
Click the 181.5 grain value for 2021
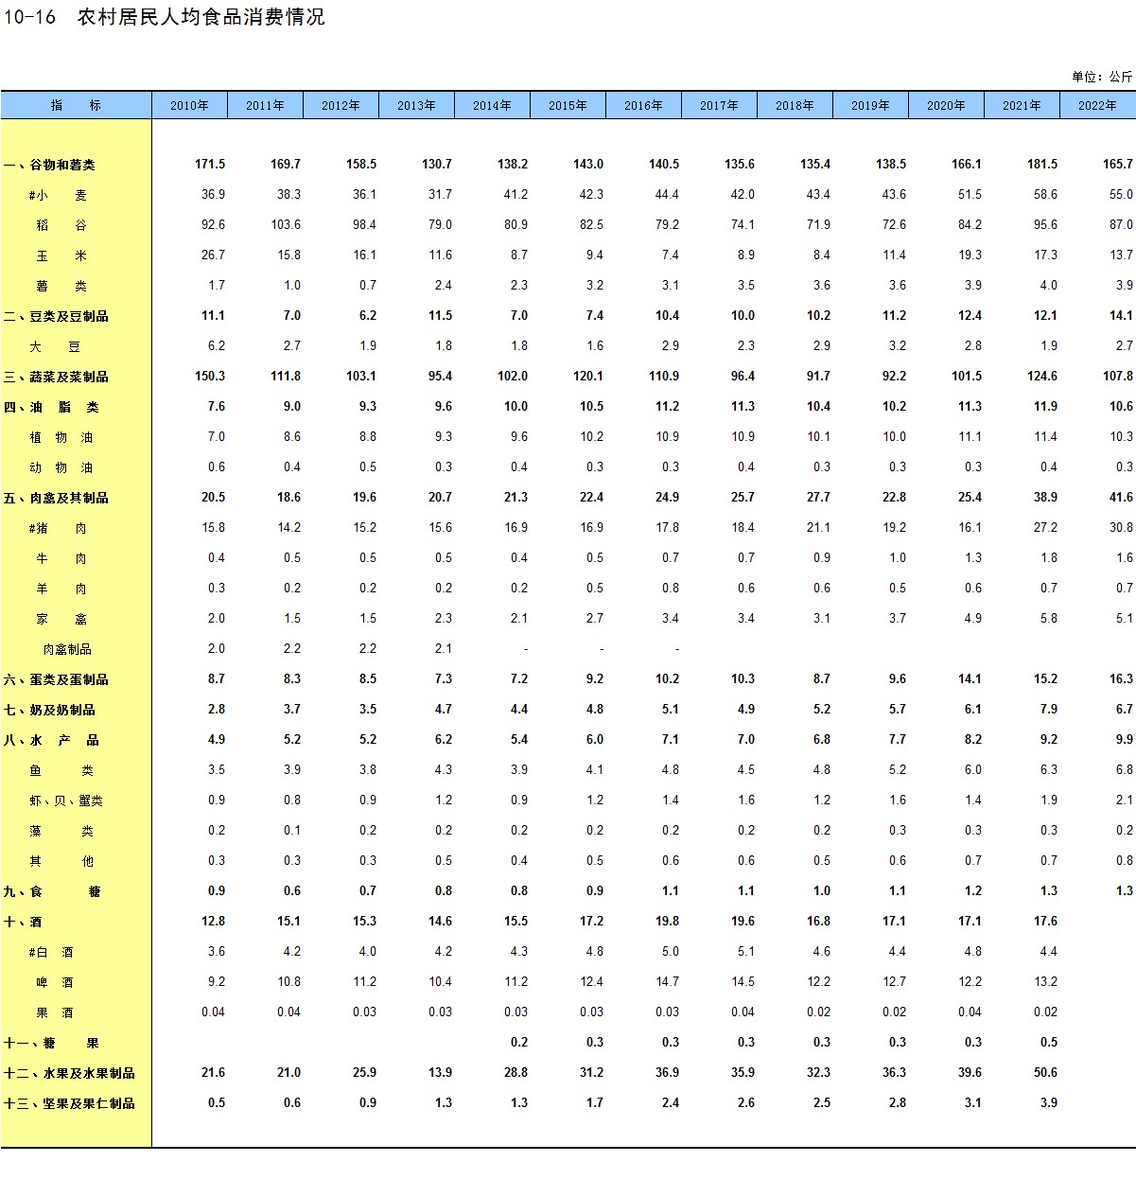click(x=1042, y=165)
